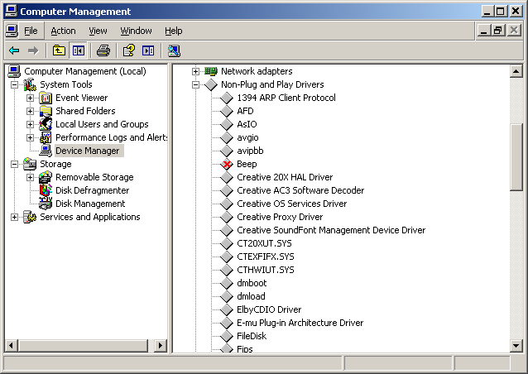The width and height of the screenshot is (528, 374).
Task: Select the AFD driver entry
Action: 245,111
